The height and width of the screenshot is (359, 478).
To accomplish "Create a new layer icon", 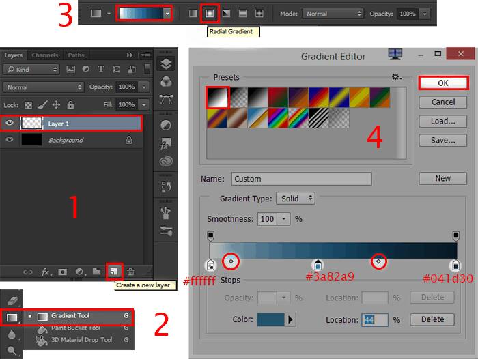I will [115, 272].
